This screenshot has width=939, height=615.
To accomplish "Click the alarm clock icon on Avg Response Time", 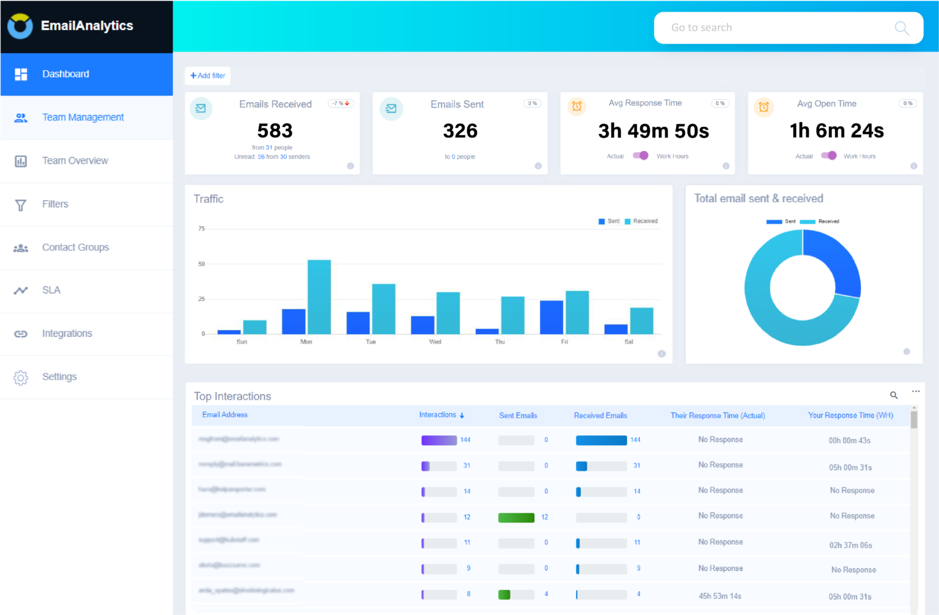I will tap(576, 106).
